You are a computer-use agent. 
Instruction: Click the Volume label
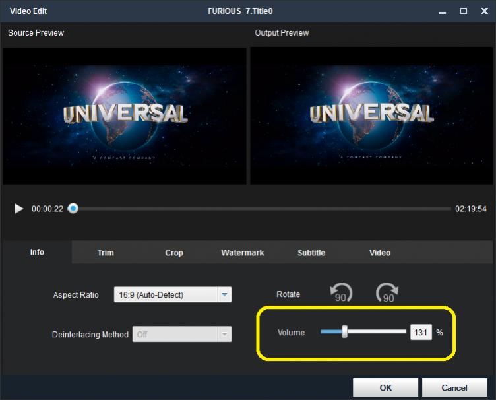[x=291, y=333]
